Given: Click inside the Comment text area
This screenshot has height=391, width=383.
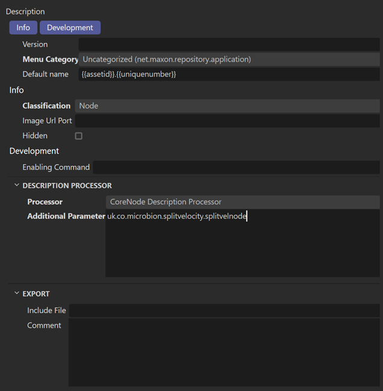Looking at the screenshot, I should pyautogui.click(x=224, y=352).
